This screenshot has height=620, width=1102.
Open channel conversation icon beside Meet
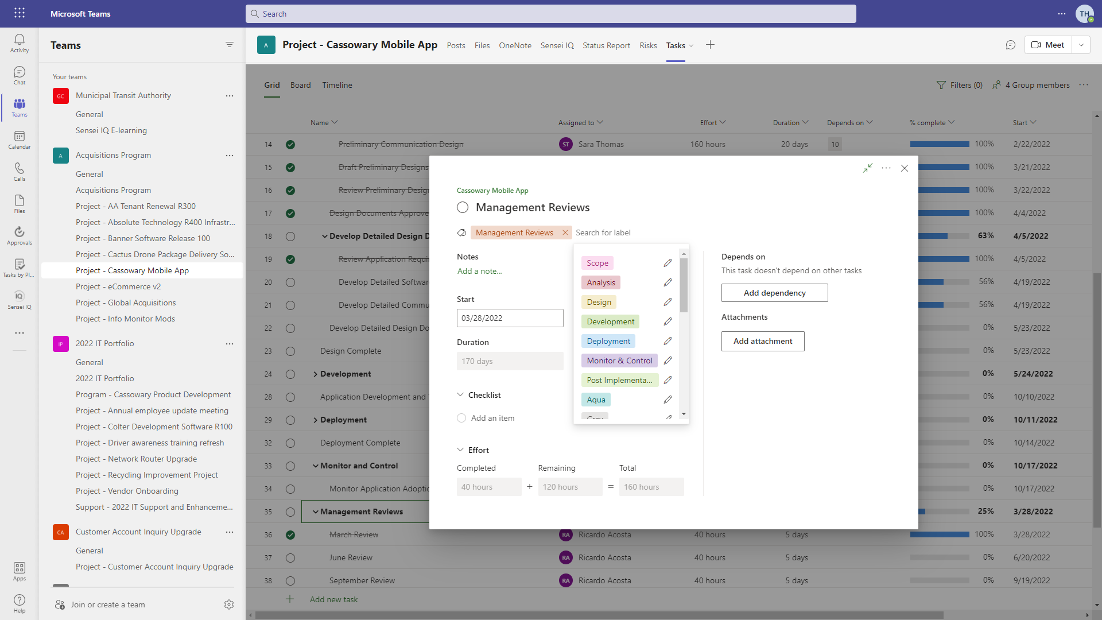[x=1011, y=45]
